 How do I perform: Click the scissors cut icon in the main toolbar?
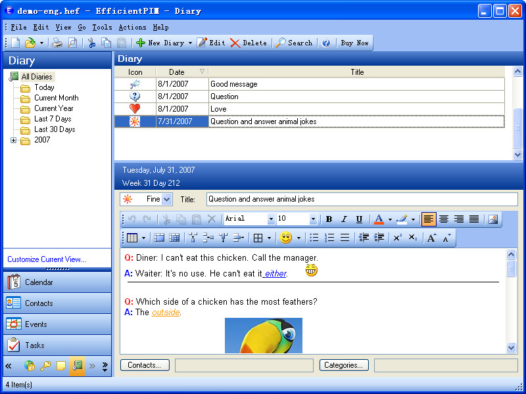(x=91, y=43)
